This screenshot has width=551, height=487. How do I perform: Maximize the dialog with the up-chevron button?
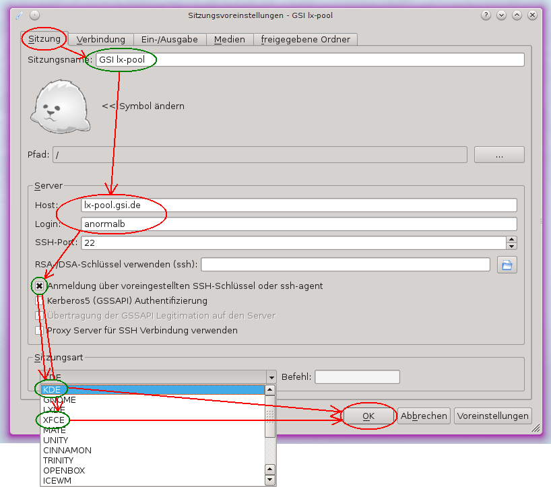click(517, 15)
